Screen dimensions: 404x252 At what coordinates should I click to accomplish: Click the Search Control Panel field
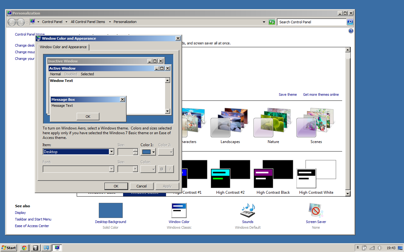click(x=312, y=22)
